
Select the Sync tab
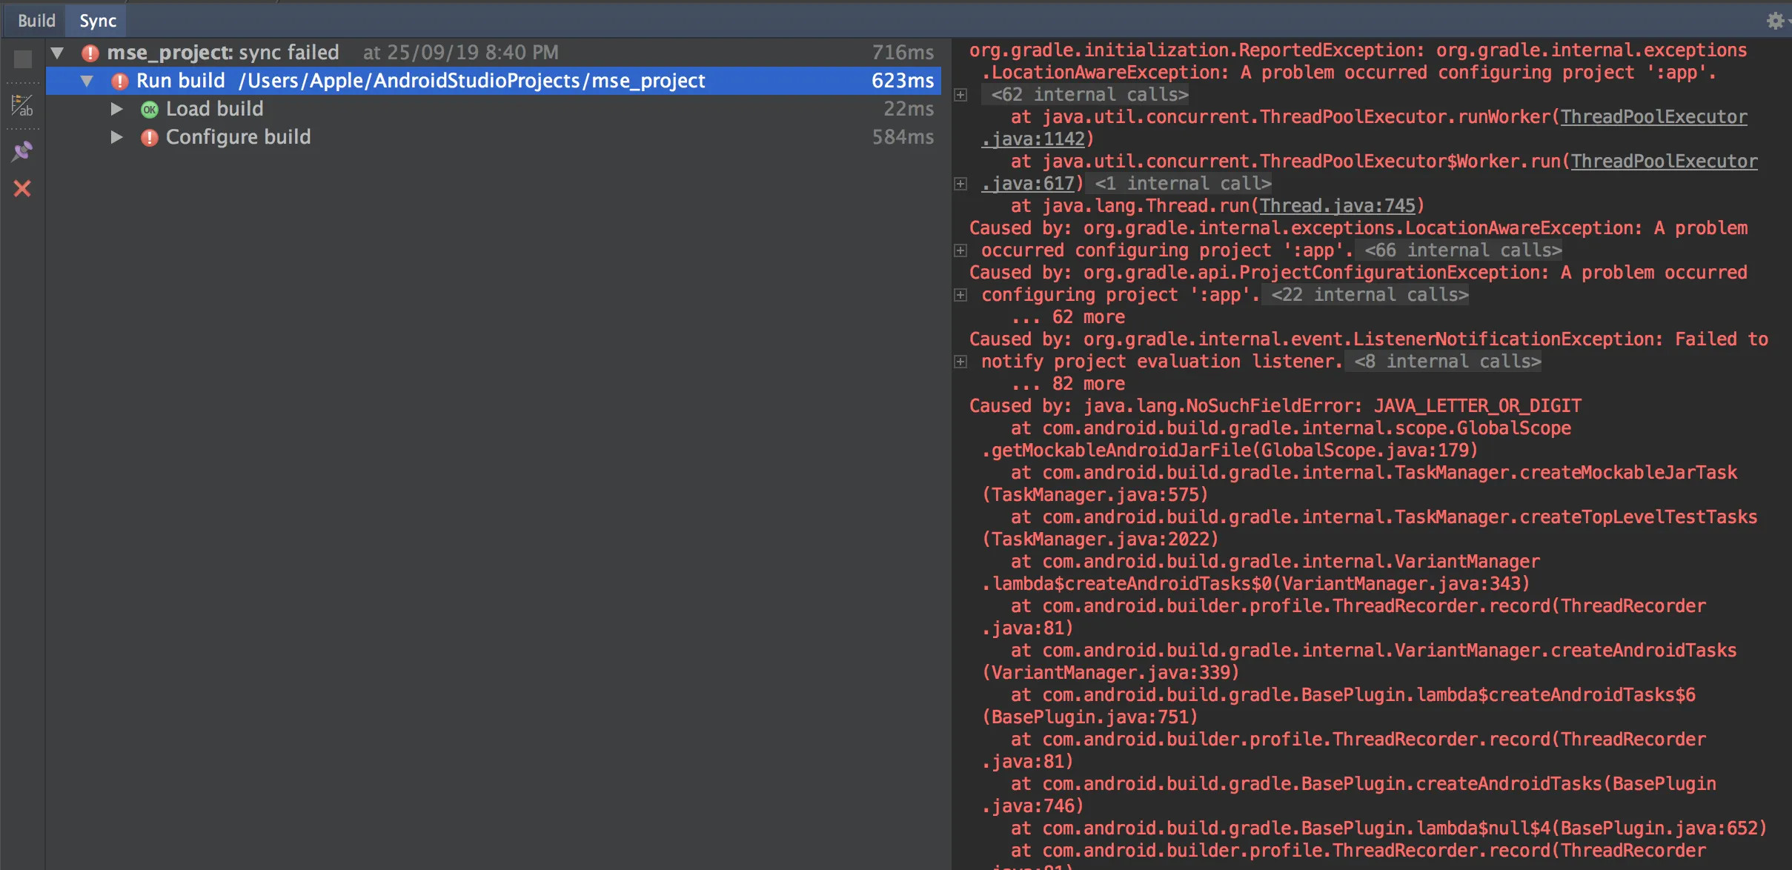click(98, 20)
